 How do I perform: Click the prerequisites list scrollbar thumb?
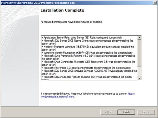pos(139,53)
